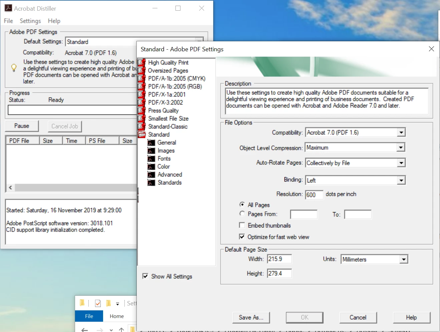
Task: Open the Compatibility dropdown in File Options
Action: [x=401, y=133]
